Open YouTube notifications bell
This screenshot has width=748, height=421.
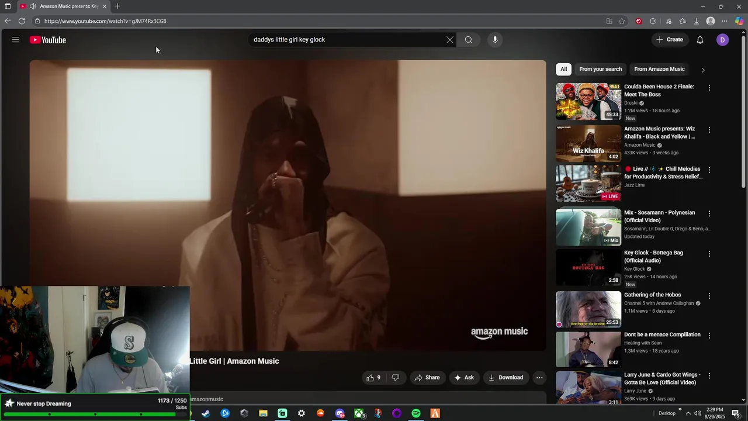click(x=700, y=40)
